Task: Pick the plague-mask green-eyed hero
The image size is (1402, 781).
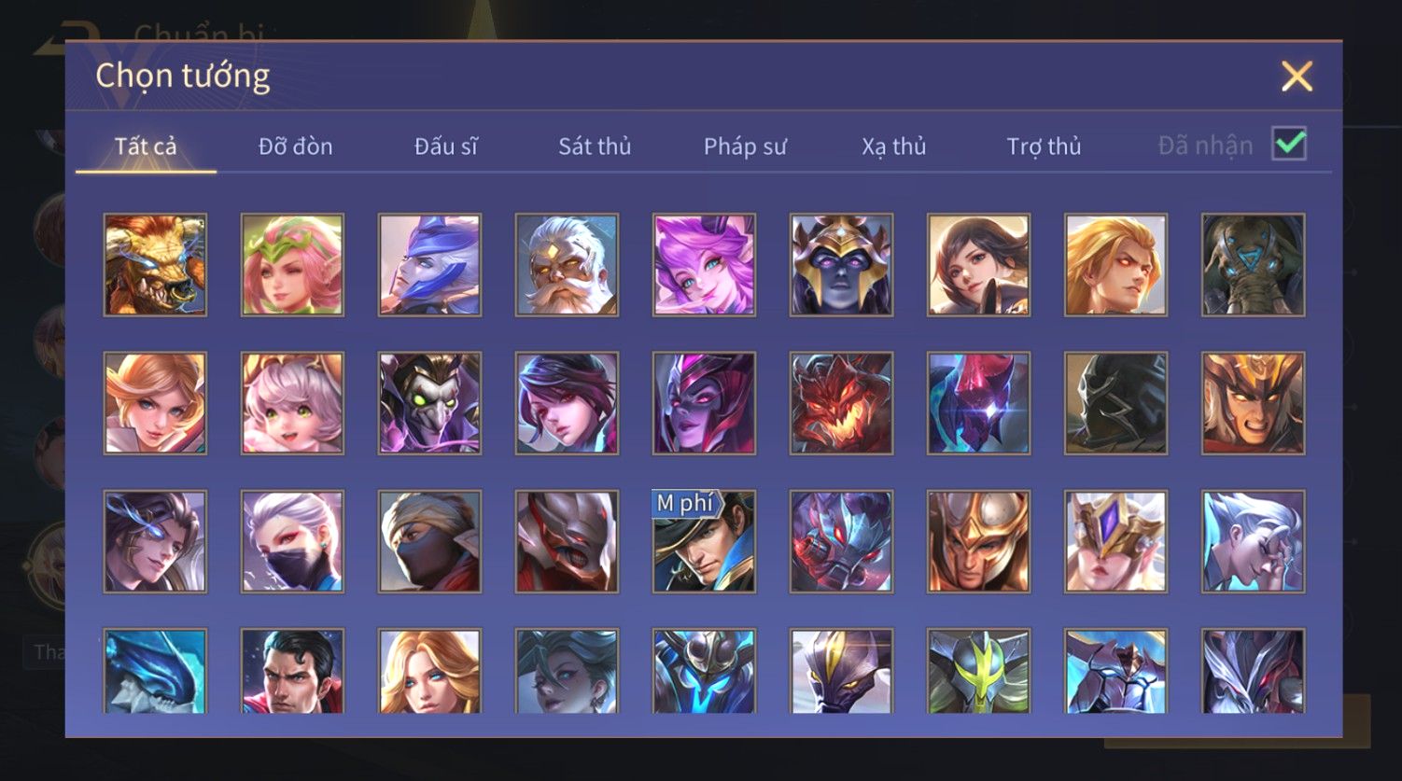Action: 429,403
